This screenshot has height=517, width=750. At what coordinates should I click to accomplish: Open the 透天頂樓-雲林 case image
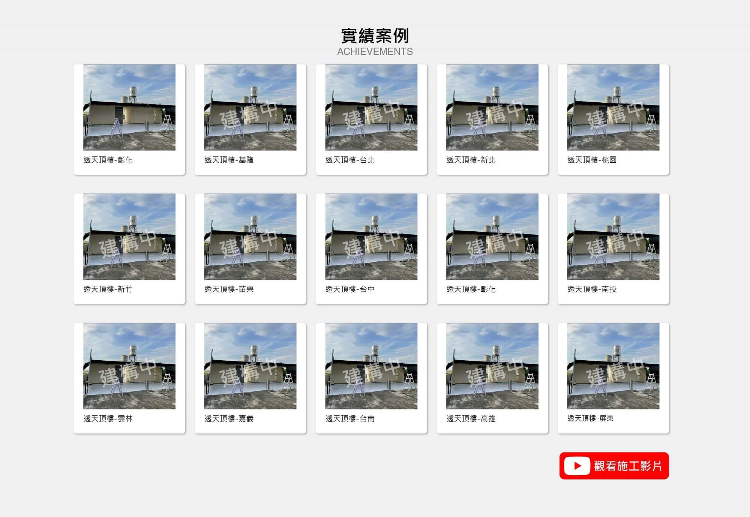129,366
